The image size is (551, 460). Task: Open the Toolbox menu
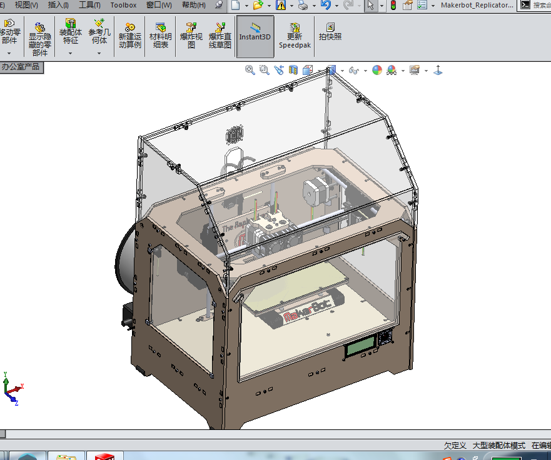pyautogui.click(x=123, y=5)
